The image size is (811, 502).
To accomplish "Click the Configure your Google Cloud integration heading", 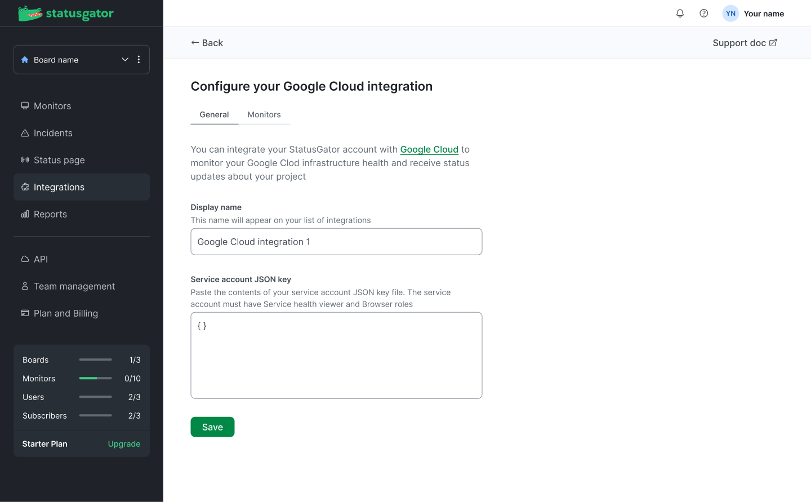I will (311, 86).
